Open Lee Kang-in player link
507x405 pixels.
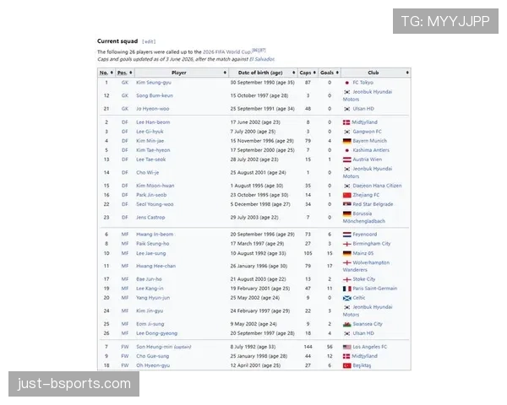(150, 289)
